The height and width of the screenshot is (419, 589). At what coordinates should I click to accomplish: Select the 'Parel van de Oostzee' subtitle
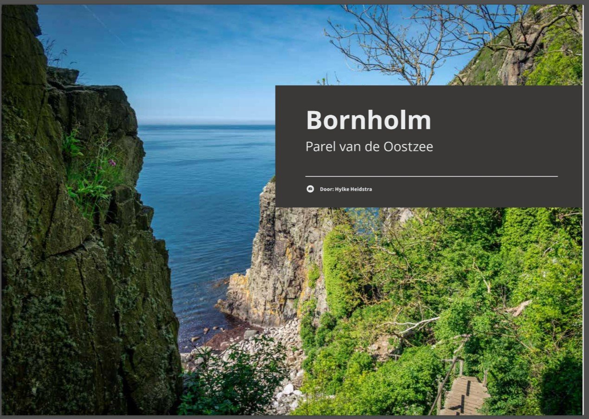pos(369,147)
